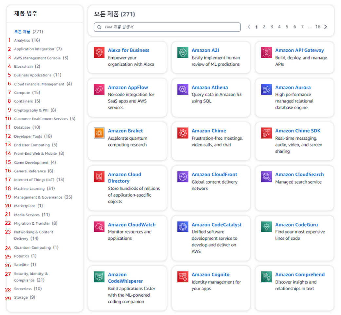Open the Robotics (1) category

pos(25,256)
